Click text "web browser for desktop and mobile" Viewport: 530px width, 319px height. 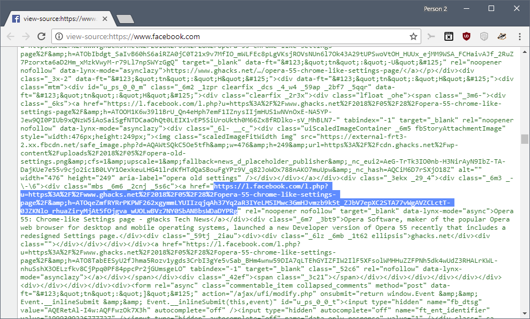(87, 228)
